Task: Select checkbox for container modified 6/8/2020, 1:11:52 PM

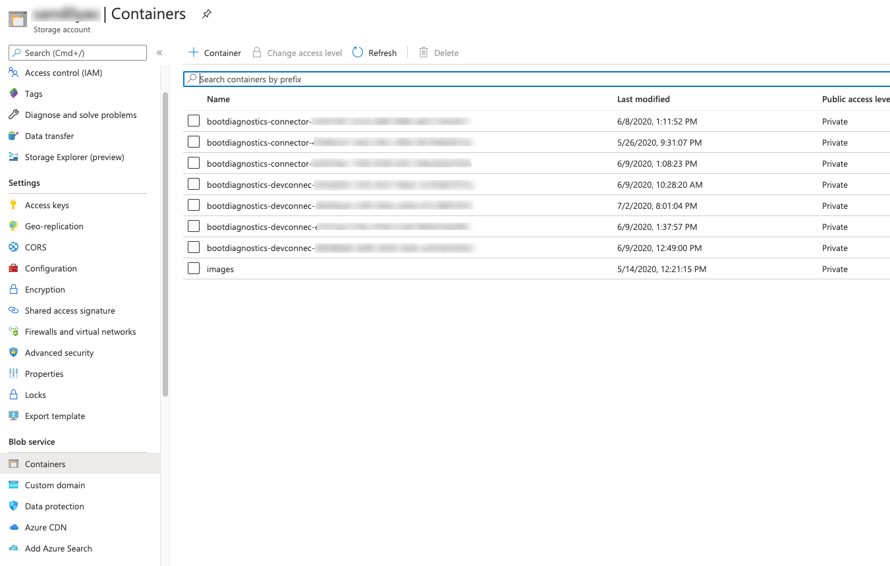Action: (193, 121)
